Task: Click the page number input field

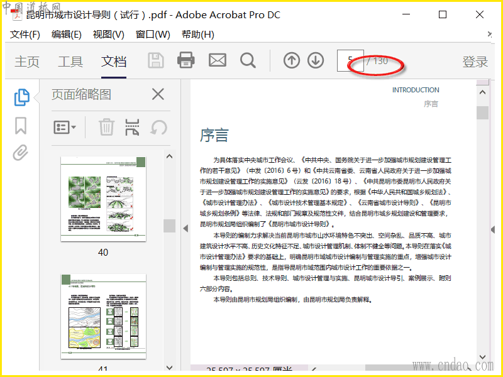Action: [350, 60]
